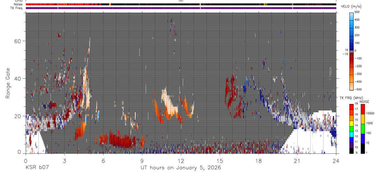Click the 'TX Freq' row label at top
378x174 pixels.
coord(16,8)
